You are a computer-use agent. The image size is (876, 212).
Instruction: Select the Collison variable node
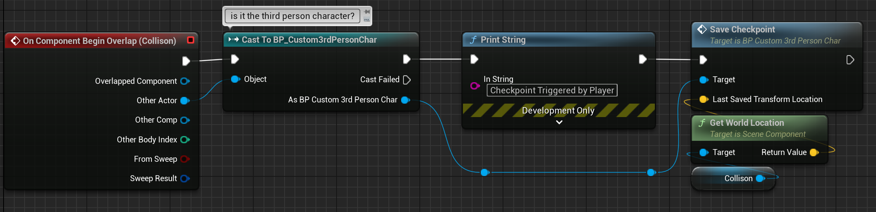733,178
